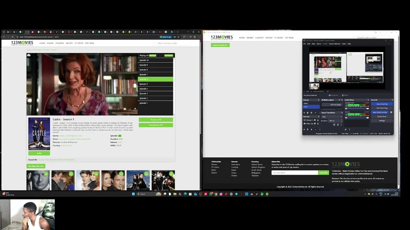Bookmark this page star in left Chrome
This screenshot has width=410, height=230.
(x=178, y=37)
